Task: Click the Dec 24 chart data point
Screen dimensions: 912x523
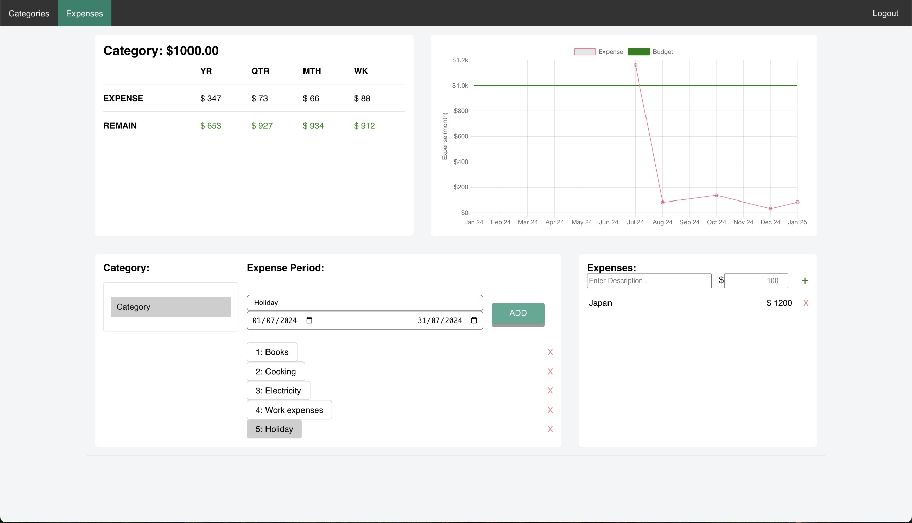Action: (x=771, y=209)
